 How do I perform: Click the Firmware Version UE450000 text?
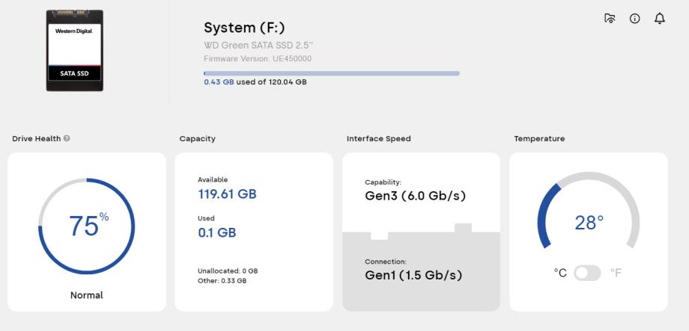pyautogui.click(x=258, y=58)
